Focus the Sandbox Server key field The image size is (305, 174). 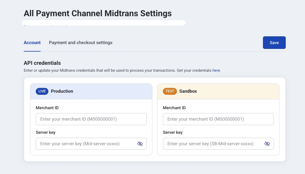tap(218, 144)
